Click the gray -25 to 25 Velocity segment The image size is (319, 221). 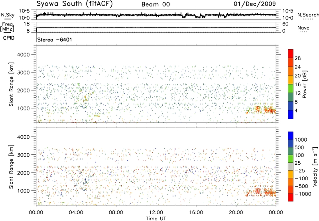[x=291, y=166]
